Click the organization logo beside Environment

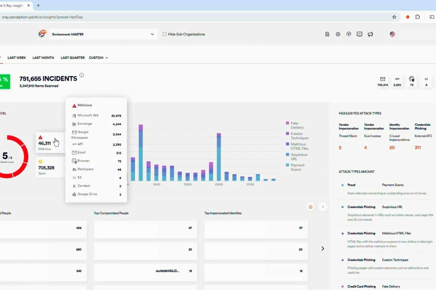[43, 34]
